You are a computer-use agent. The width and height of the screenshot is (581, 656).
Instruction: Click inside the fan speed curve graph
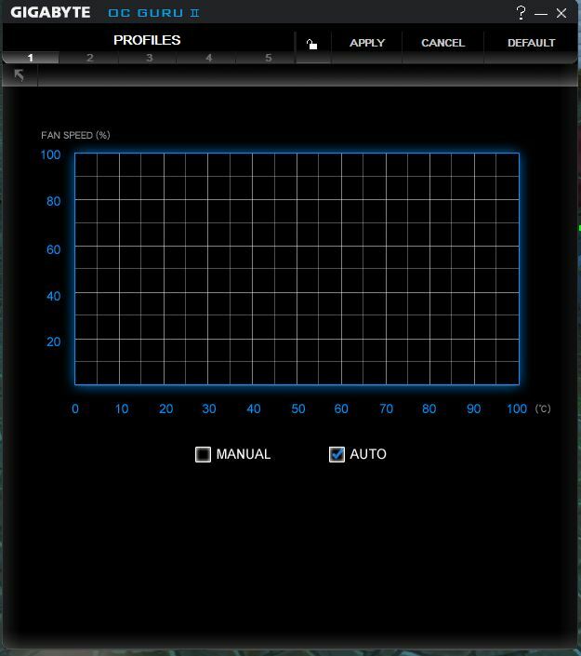click(x=297, y=269)
